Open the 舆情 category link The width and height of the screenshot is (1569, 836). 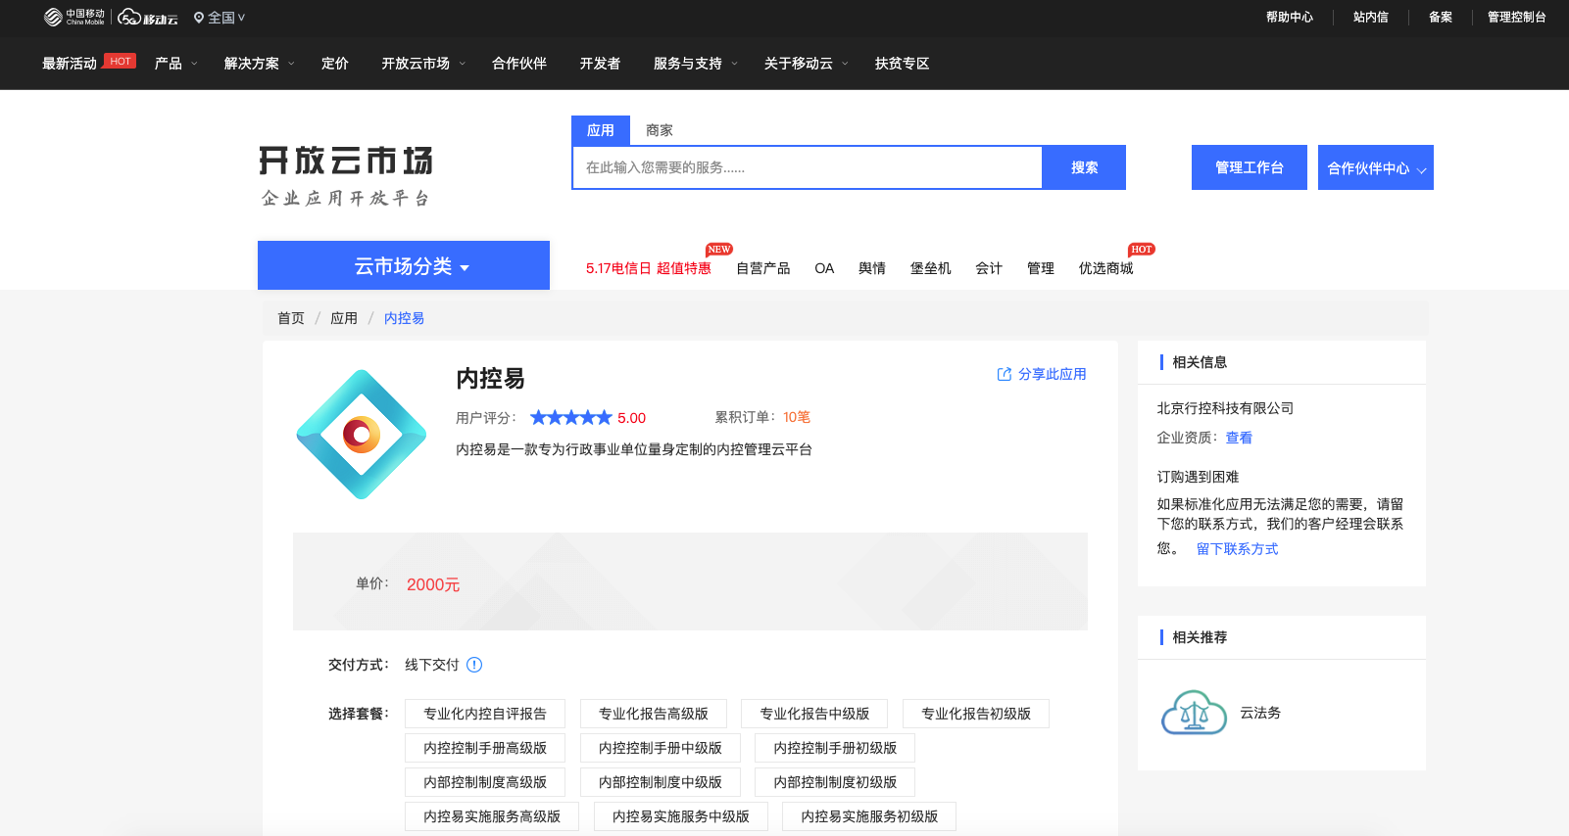[872, 268]
